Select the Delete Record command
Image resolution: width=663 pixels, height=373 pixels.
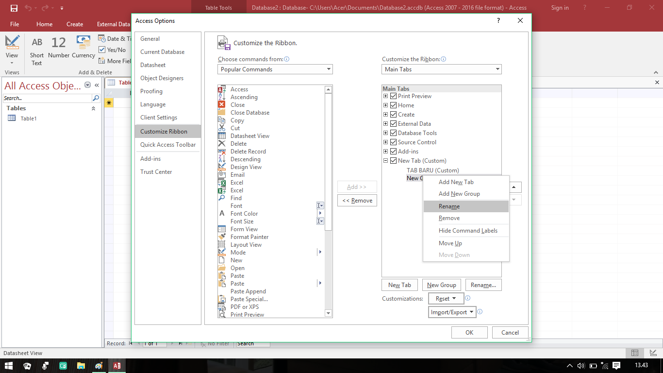coord(248,152)
